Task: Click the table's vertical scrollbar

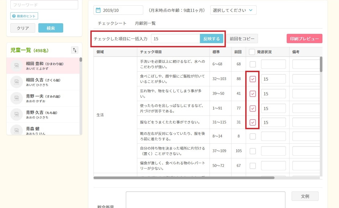Action: point(321,64)
